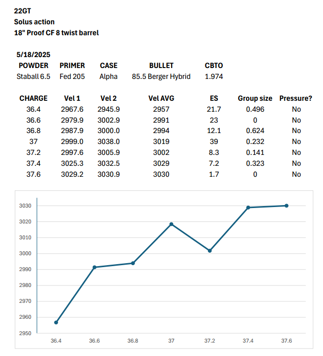Screen dimensions: 323x356
Task: Click the Staball 6.5 powder cell
Action: pyautogui.click(x=33, y=76)
